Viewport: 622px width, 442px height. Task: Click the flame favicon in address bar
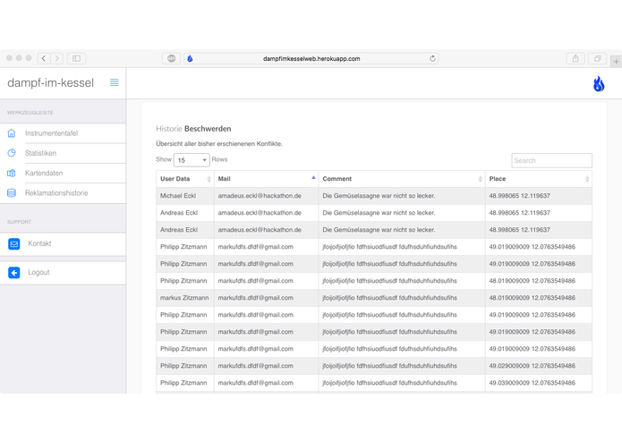190,59
